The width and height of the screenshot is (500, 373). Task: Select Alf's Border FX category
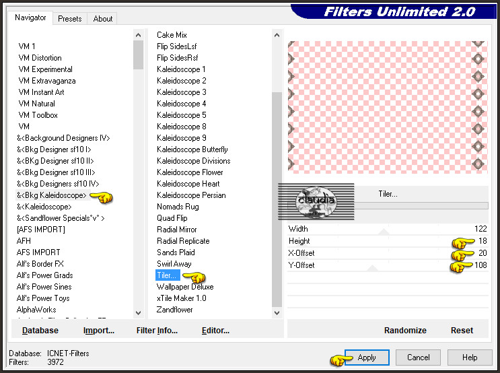point(40,264)
